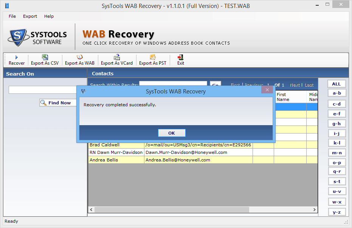The width and height of the screenshot is (352, 228).
Task: Filter contacts by i-j
Action: tap(337, 133)
